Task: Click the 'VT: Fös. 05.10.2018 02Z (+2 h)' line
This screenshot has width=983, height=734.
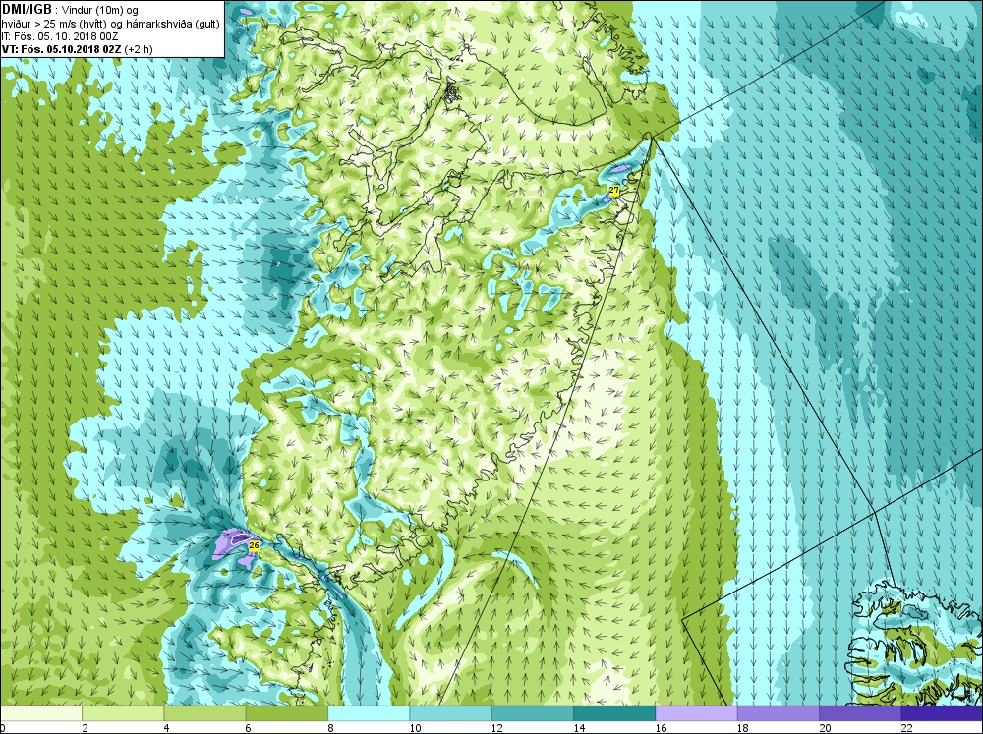Action: click(77, 49)
